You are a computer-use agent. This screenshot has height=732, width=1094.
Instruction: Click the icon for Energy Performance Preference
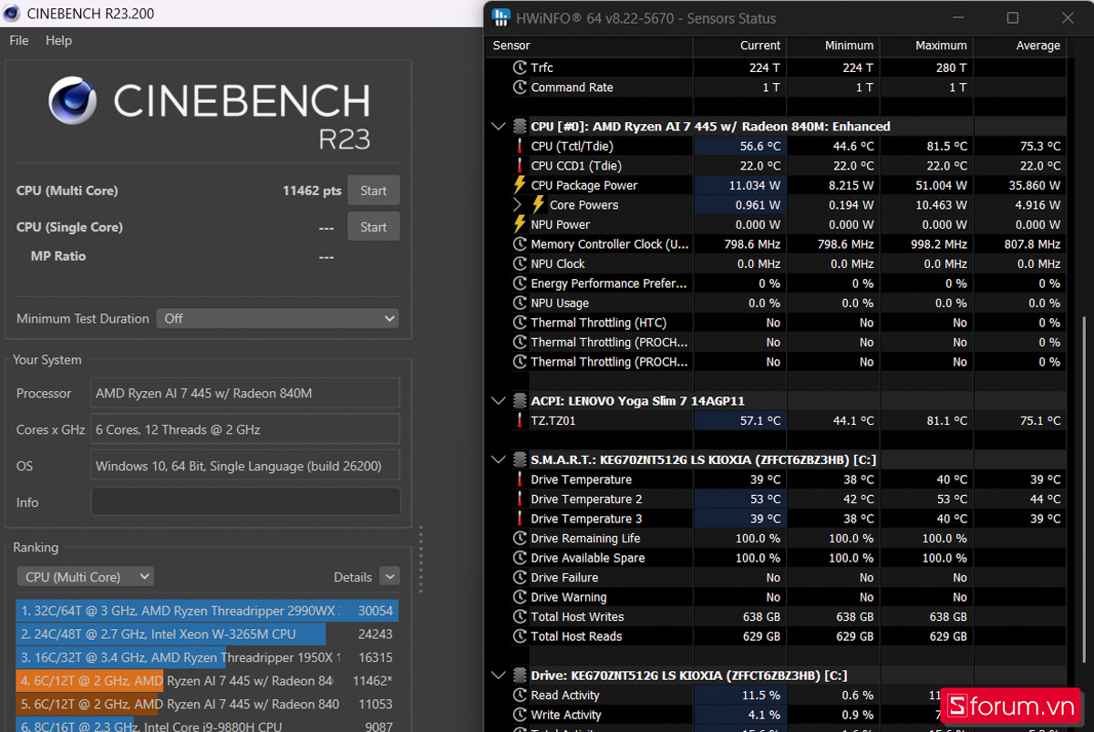click(x=520, y=284)
